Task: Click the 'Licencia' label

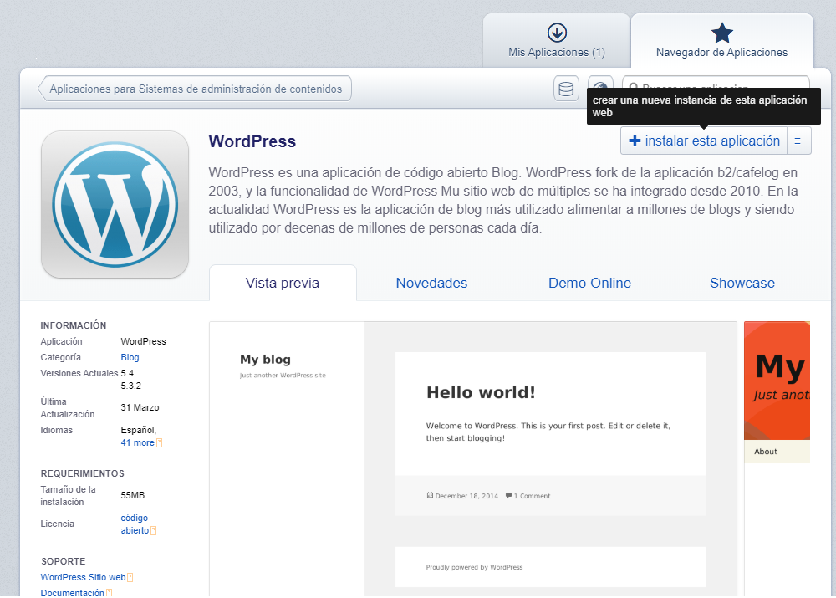Action: click(58, 524)
